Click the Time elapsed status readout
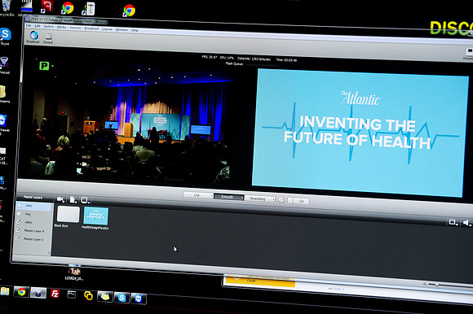473x314 pixels. [x=286, y=60]
